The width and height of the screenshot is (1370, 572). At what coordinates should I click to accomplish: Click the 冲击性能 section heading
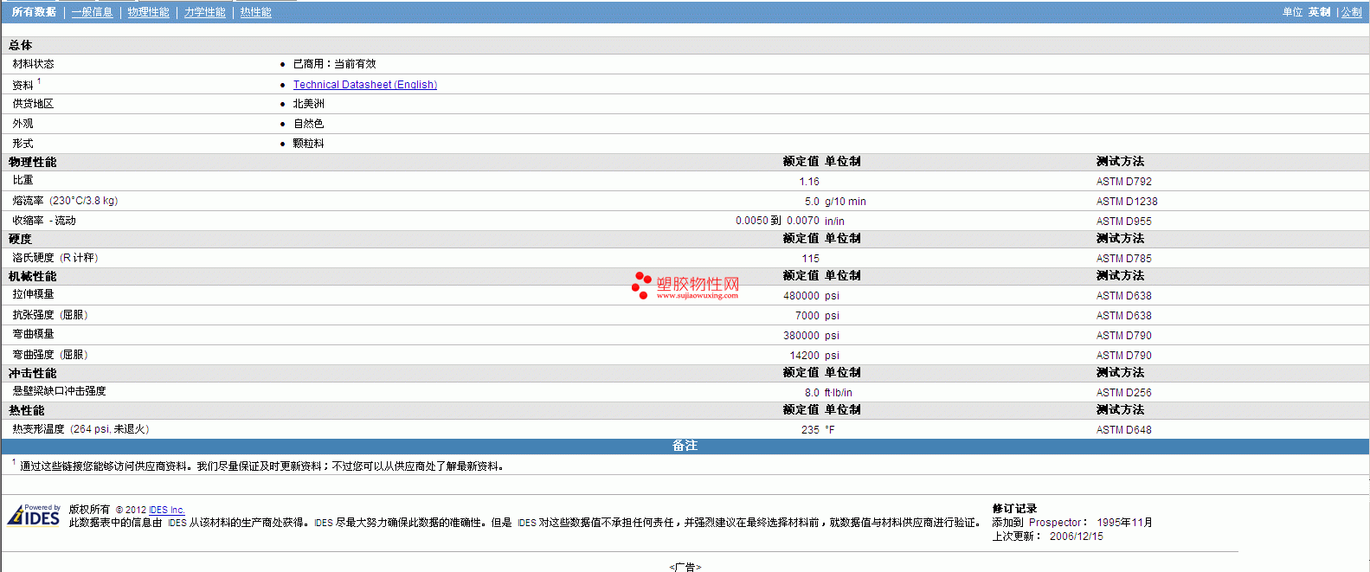[x=33, y=373]
